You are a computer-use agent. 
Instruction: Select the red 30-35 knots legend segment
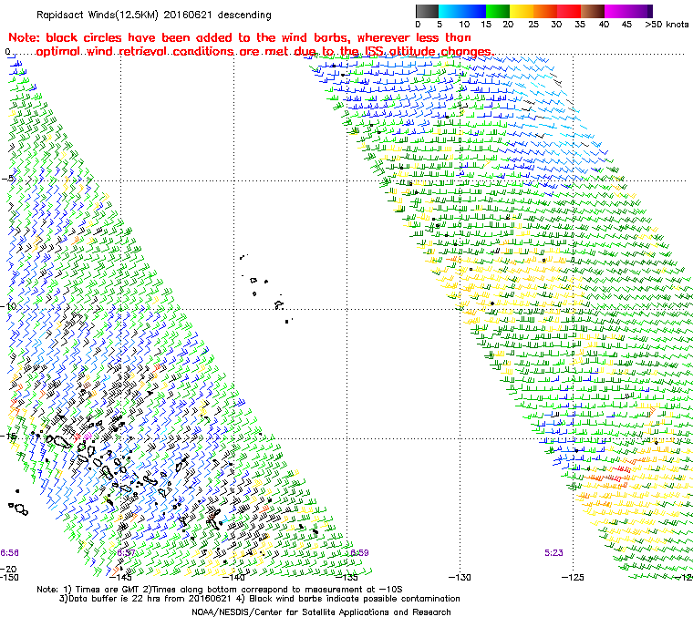[569, 11]
